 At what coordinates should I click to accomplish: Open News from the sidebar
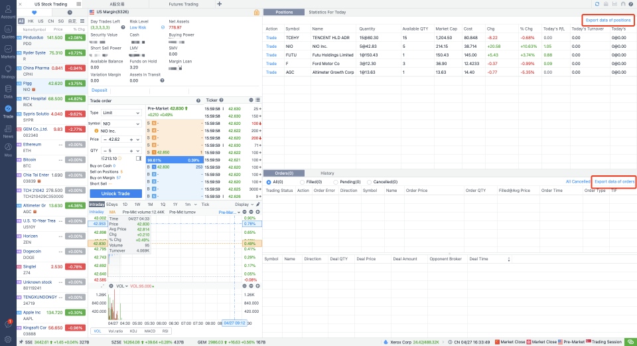8,131
